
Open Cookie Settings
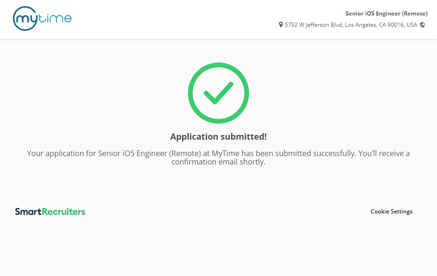[391, 212]
